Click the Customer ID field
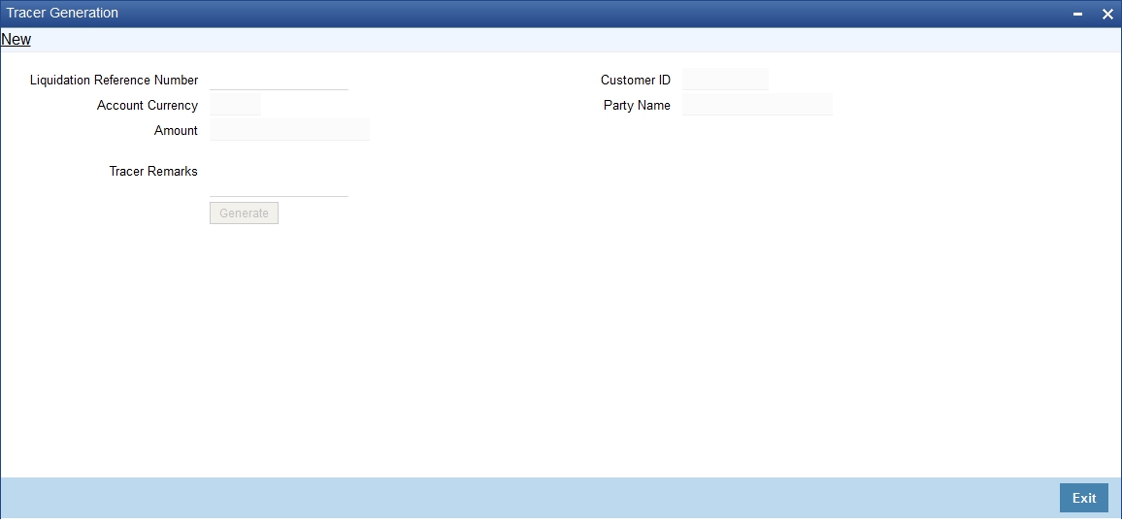 tap(725, 80)
